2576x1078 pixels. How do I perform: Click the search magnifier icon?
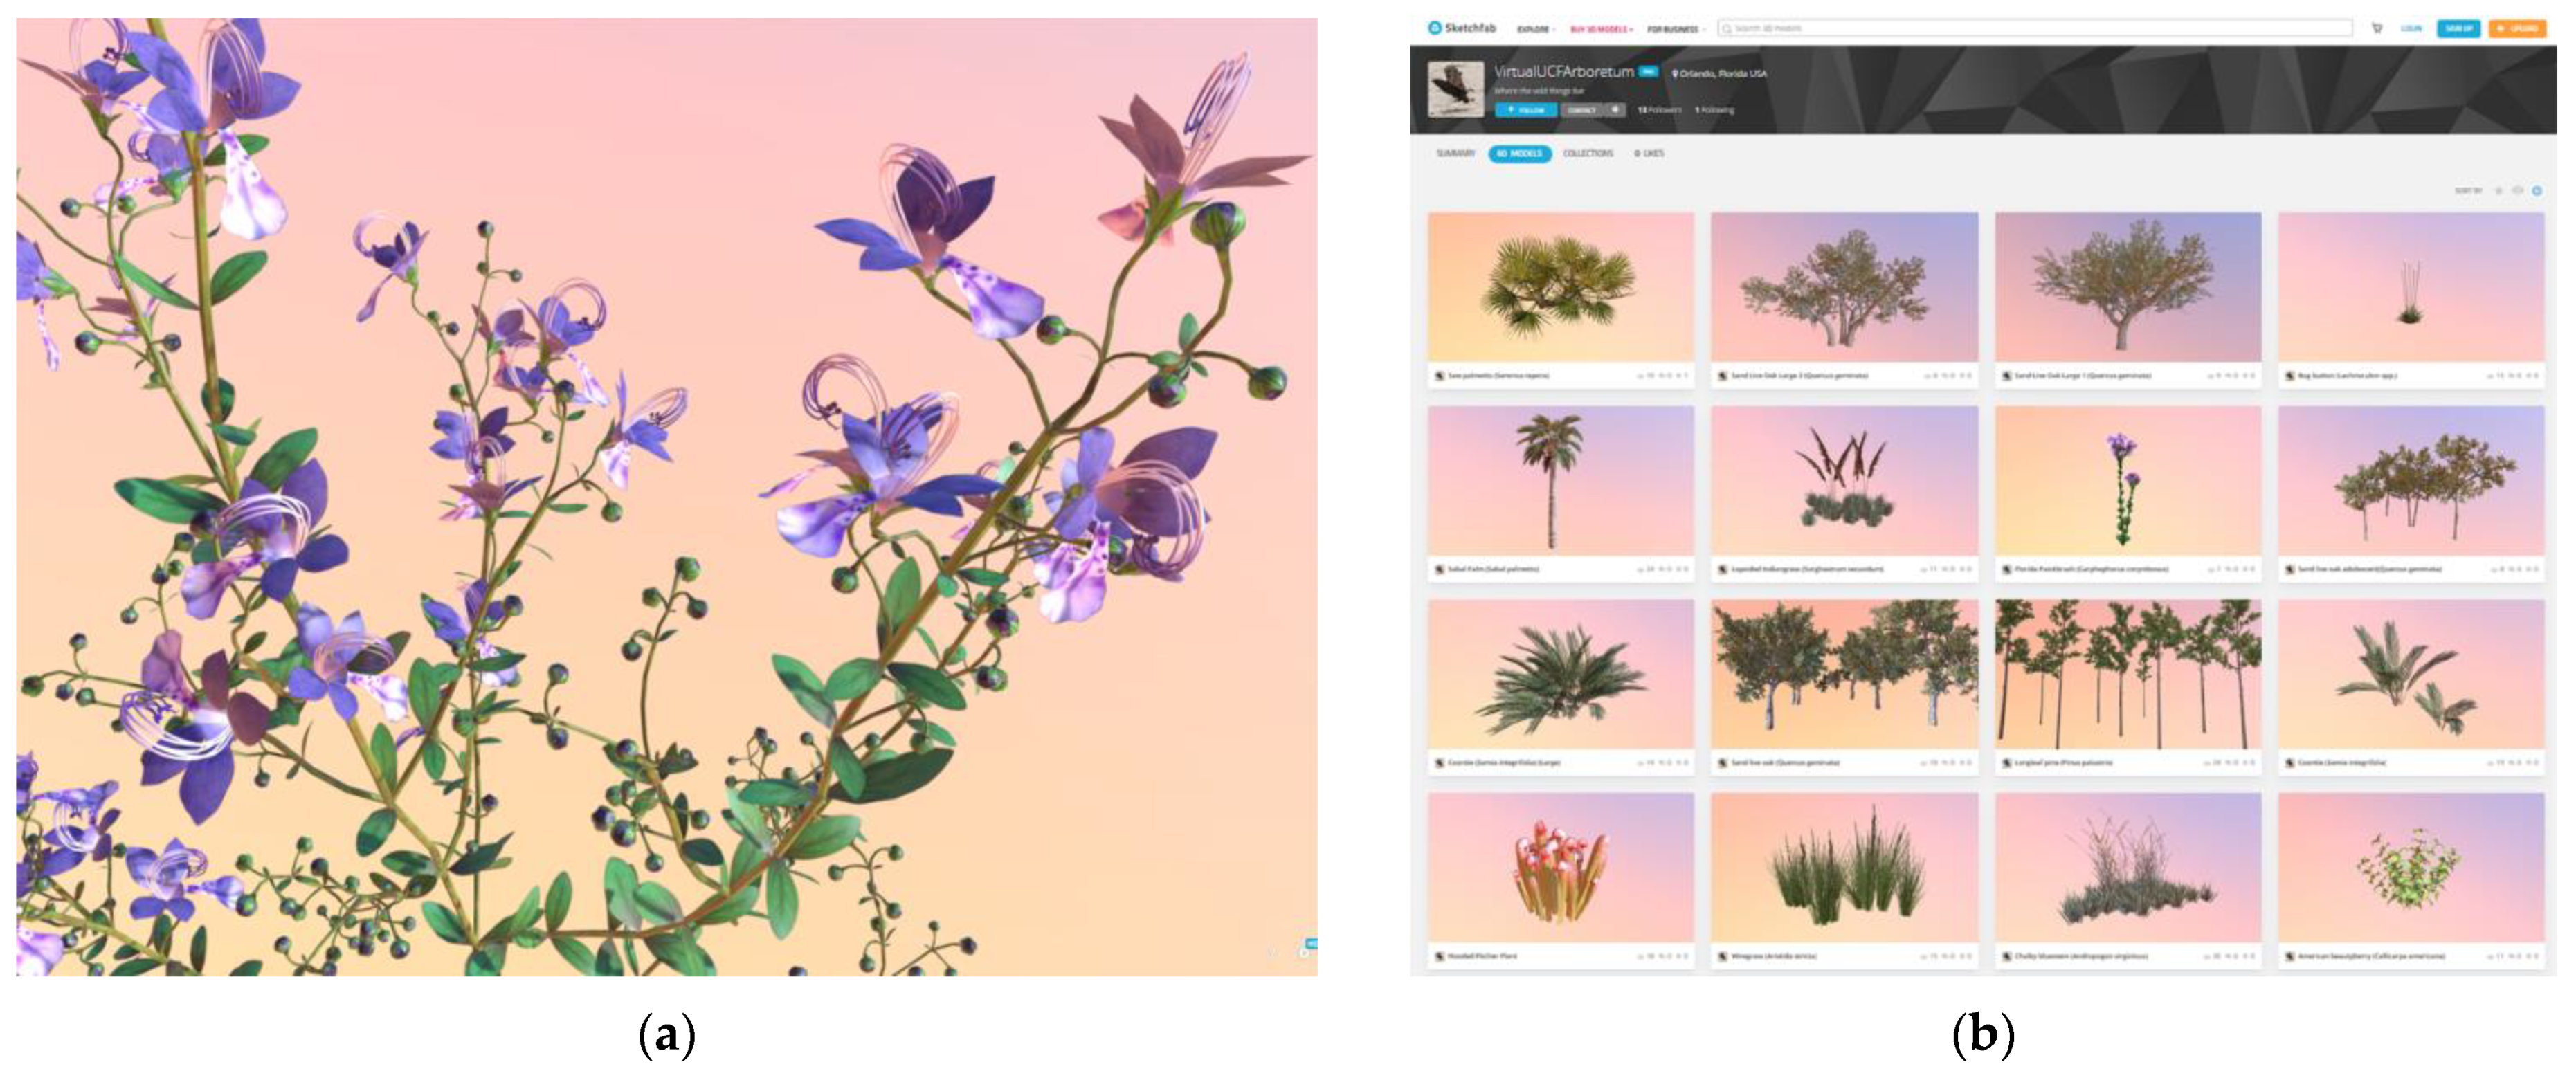coord(1726,28)
